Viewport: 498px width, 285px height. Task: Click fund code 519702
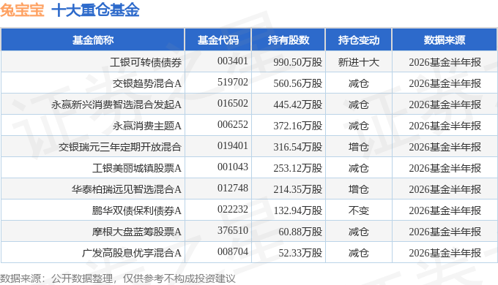pyautogui.click(x=232, y=82)
